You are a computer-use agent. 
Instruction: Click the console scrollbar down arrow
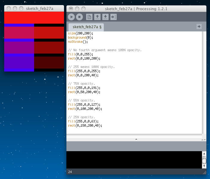click(x=204, y=166)
